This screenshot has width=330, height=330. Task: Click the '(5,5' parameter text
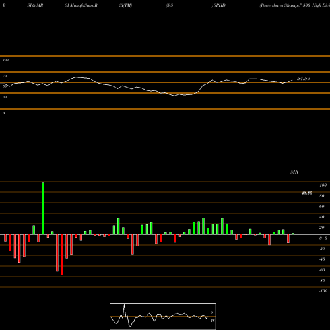(170, 5)
